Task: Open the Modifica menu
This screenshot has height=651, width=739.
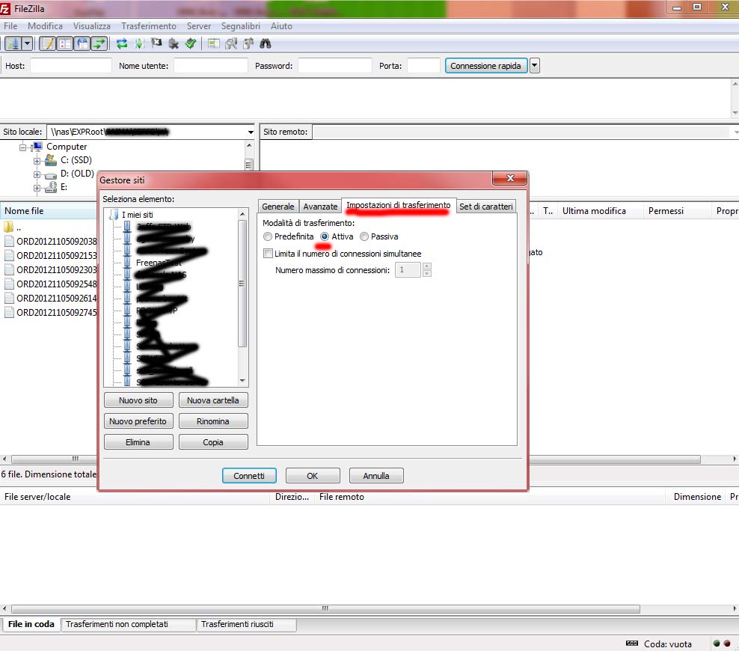Action: tap(45, 26)
